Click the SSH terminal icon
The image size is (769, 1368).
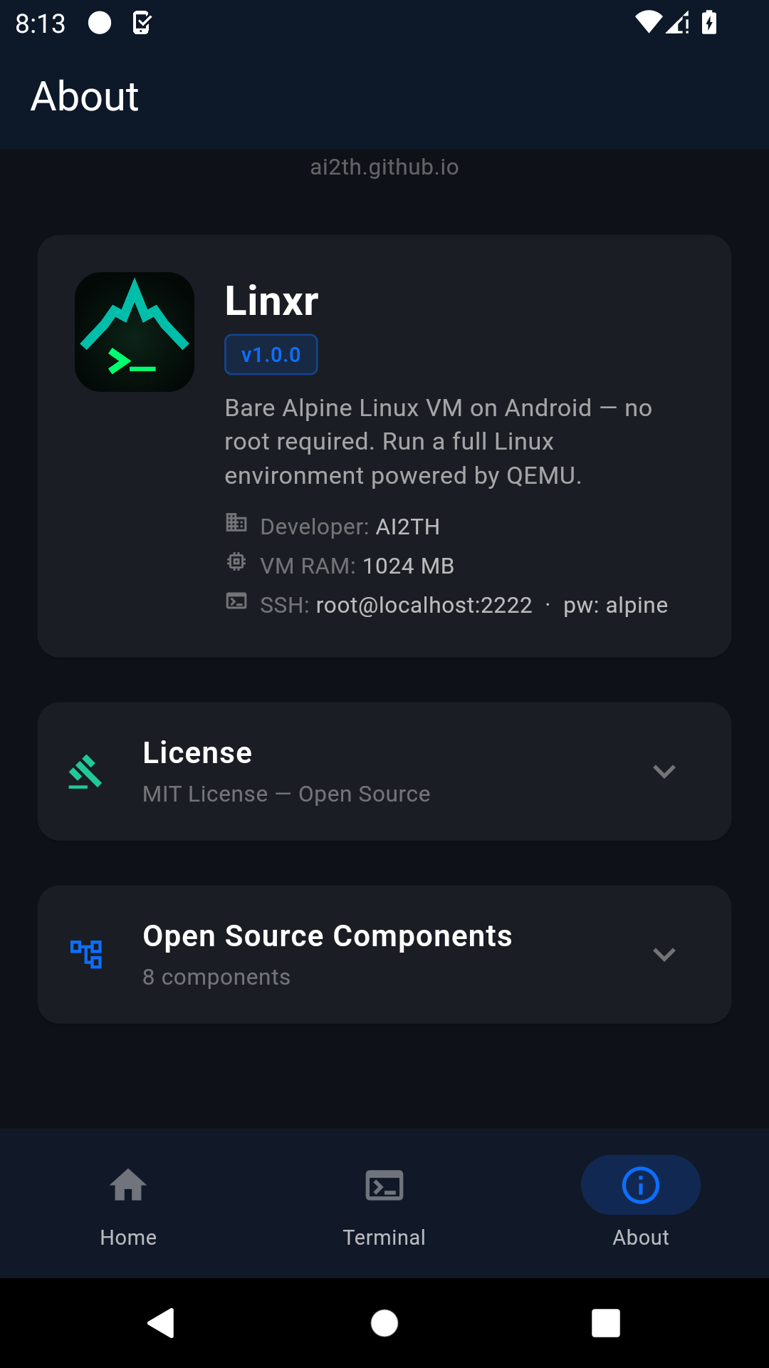coord(236,601)
